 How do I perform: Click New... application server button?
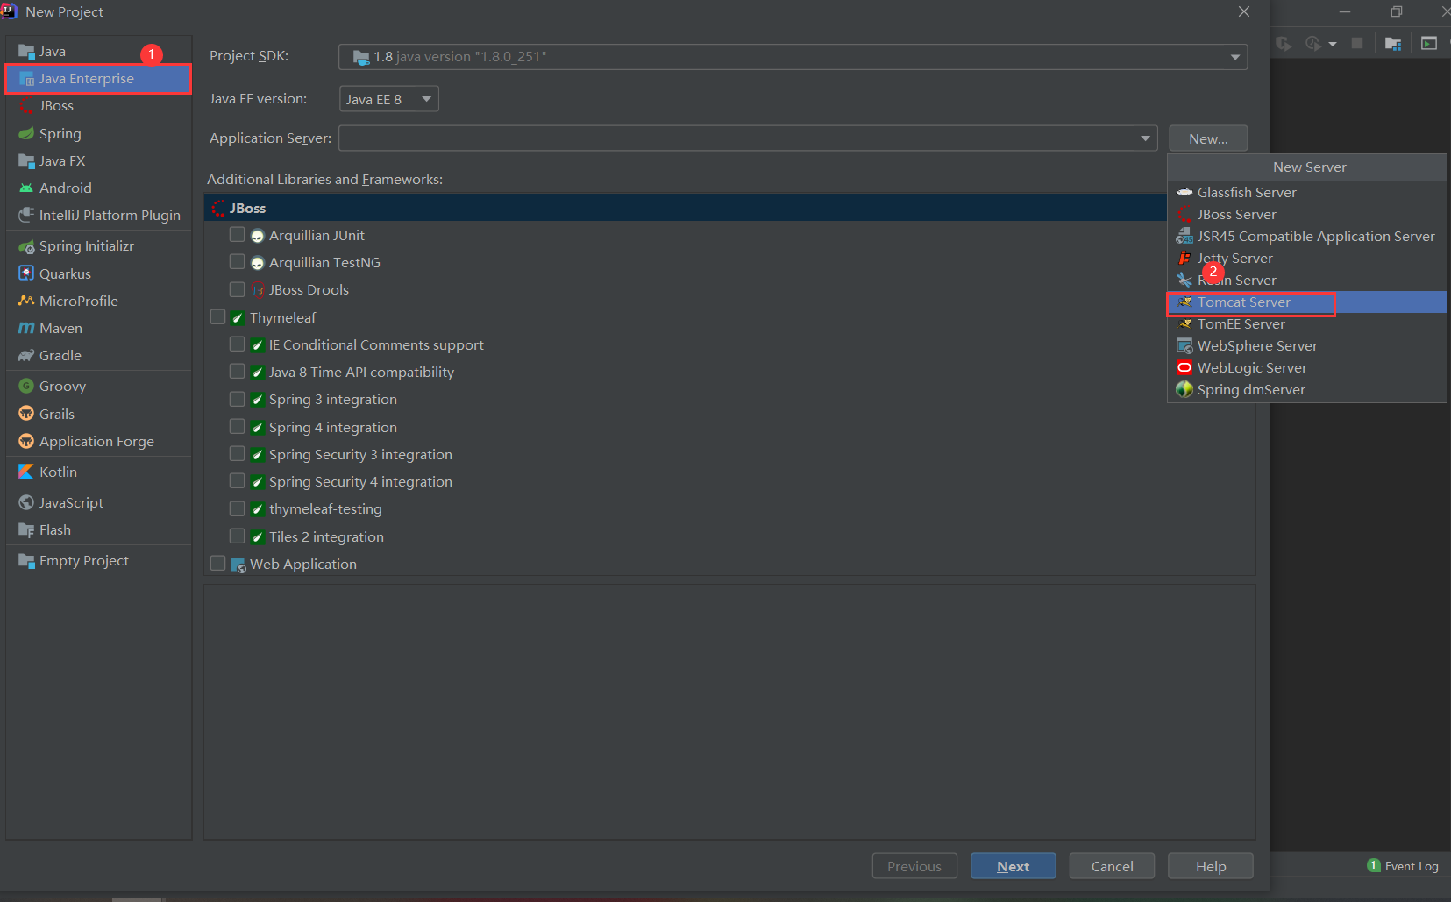coord(1208,138)
